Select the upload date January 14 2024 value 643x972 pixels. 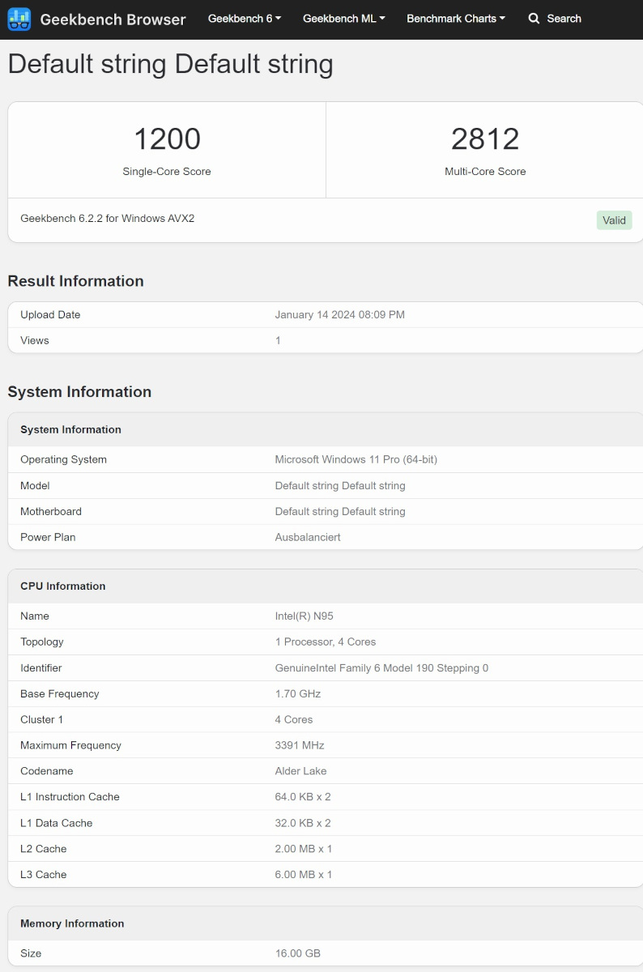point(340,315)
